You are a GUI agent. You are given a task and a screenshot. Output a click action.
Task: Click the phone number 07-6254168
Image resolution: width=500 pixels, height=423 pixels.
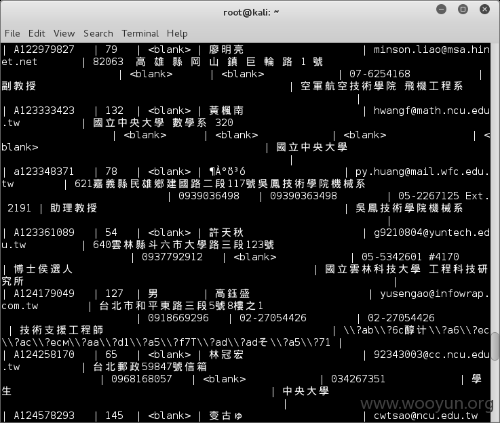[x=380, y=74]
